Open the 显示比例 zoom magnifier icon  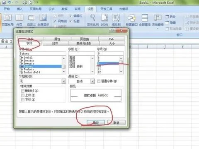pyautogui.click(x=92, y=18)
